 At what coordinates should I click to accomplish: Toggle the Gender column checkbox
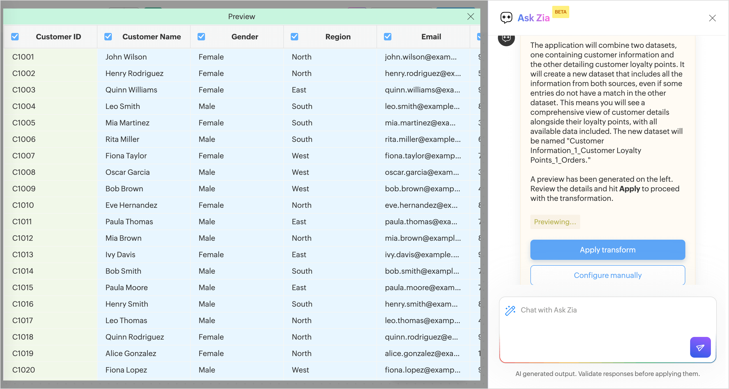click(x=201, y=37)
